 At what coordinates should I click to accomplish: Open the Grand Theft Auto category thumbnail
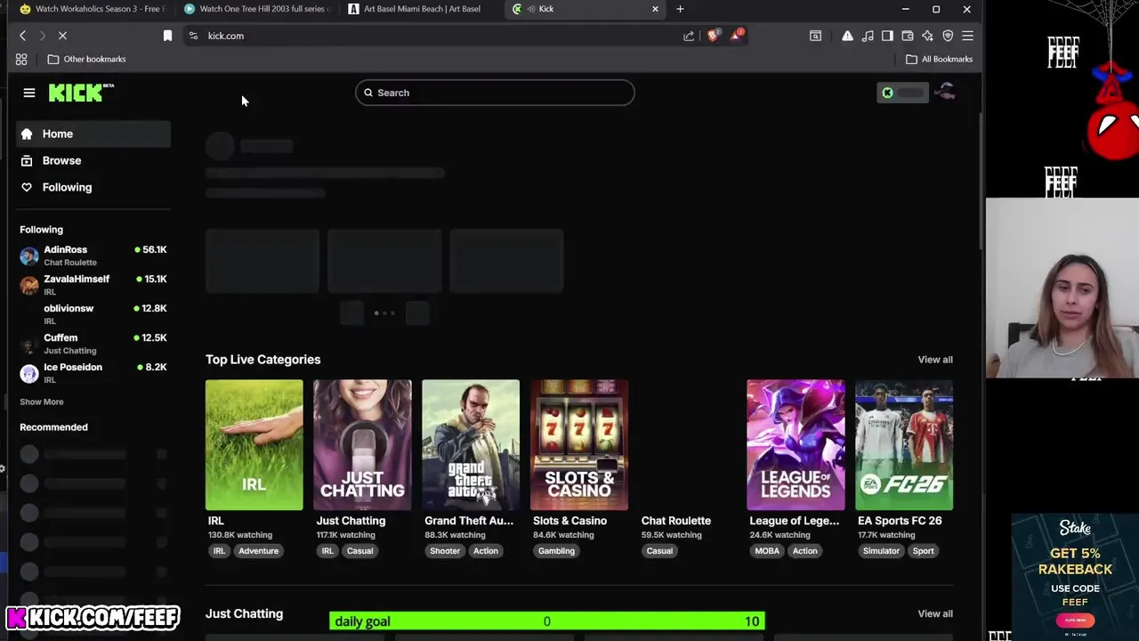click(471, 445)
